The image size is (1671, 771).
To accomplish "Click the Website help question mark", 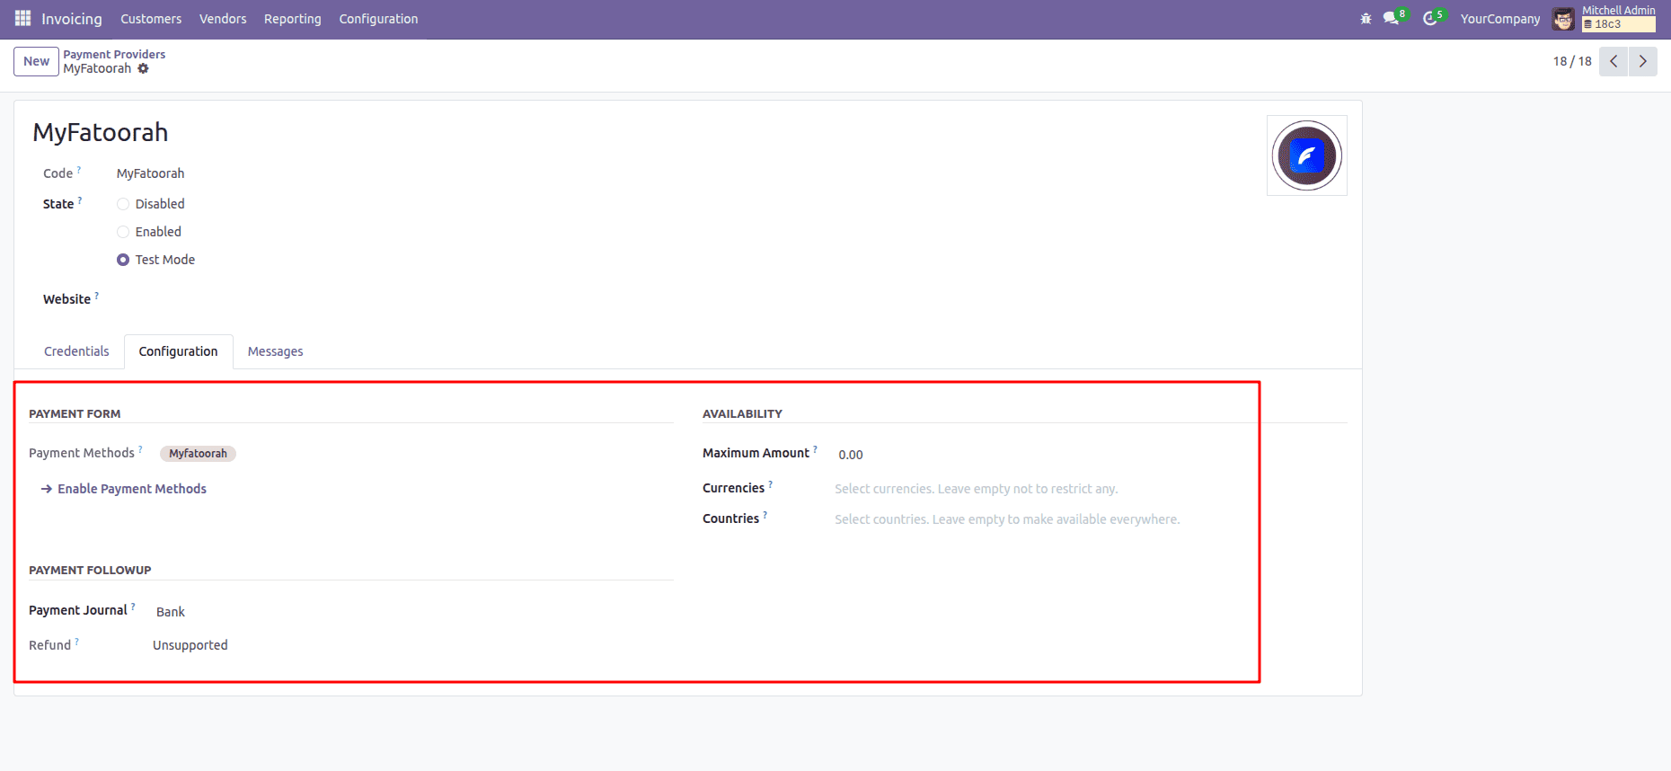I will 97,295.
